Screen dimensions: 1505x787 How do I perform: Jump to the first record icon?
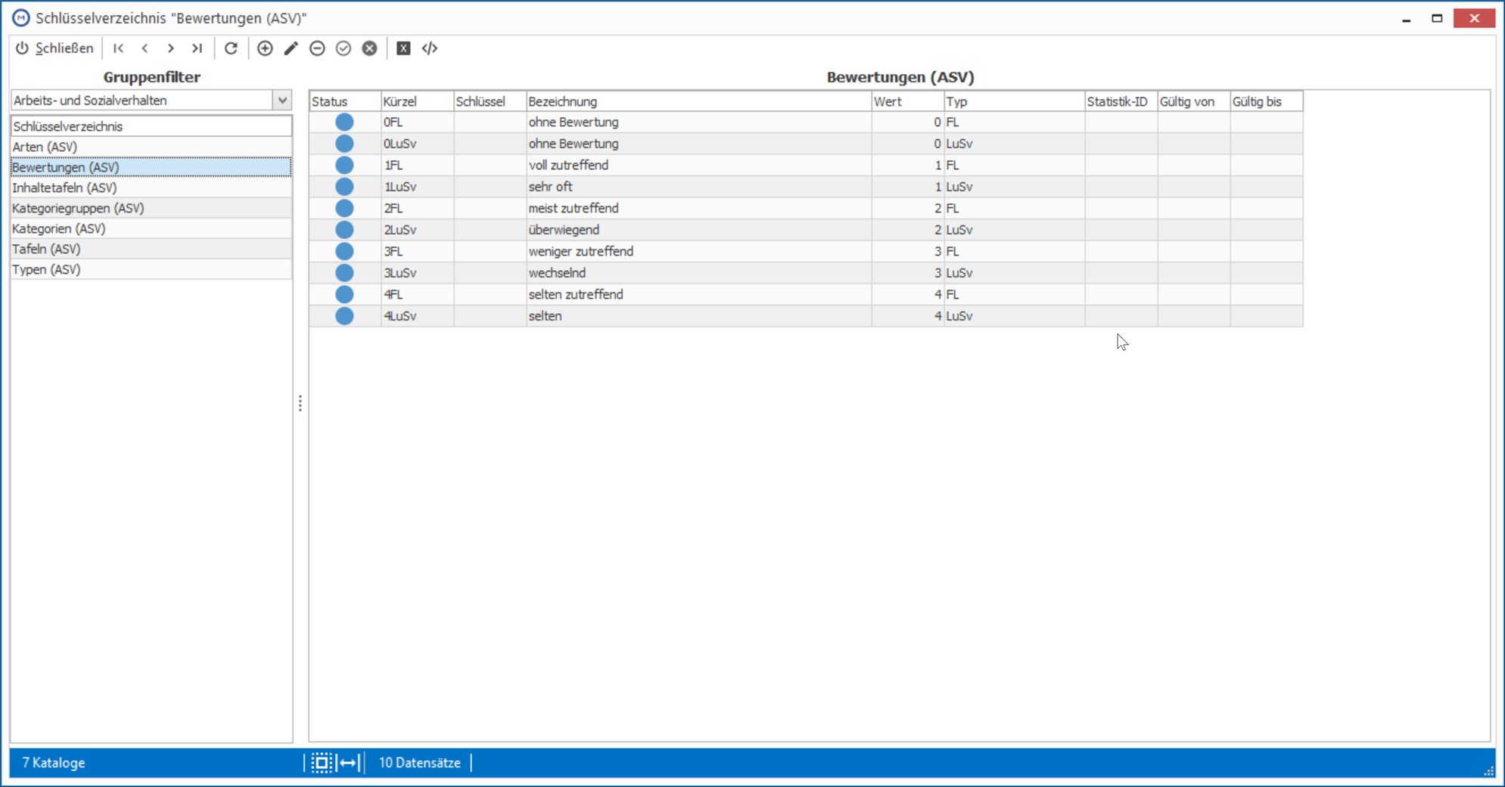(119, 48)
